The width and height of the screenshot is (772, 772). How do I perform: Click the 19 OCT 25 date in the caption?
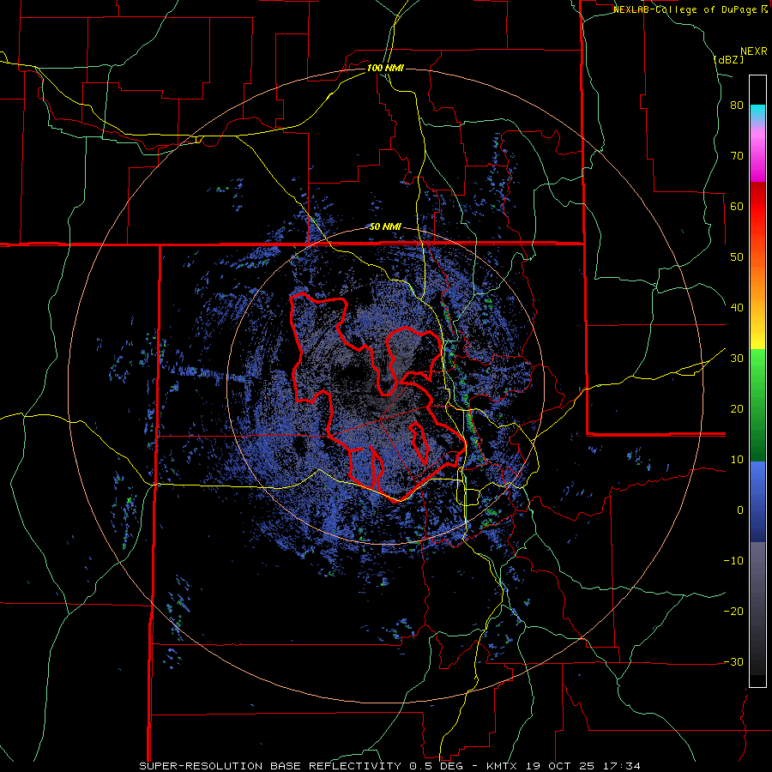(558, 766)
